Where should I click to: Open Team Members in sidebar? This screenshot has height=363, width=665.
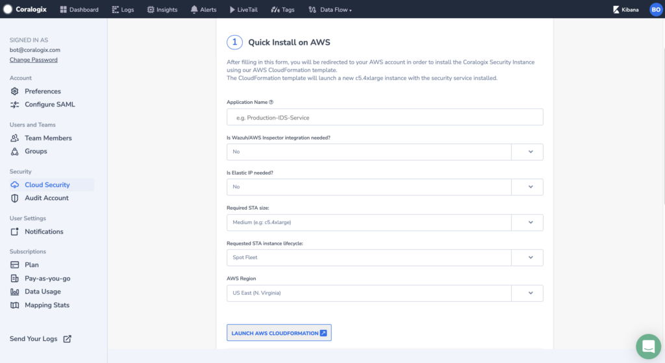coord(41,138)
